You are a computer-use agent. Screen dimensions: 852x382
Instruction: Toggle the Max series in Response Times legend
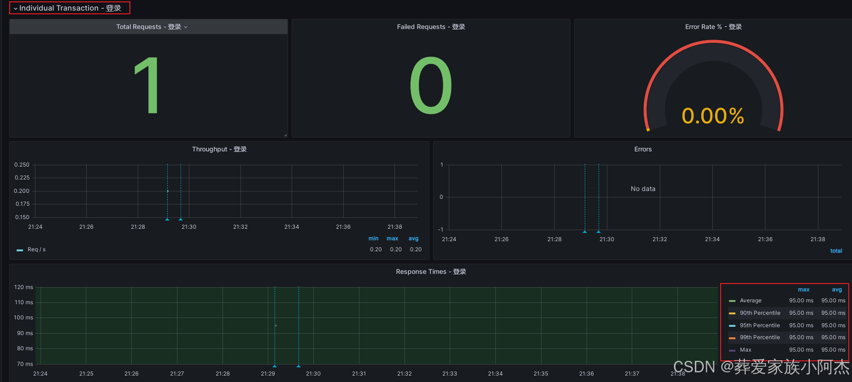click(746, 350)
